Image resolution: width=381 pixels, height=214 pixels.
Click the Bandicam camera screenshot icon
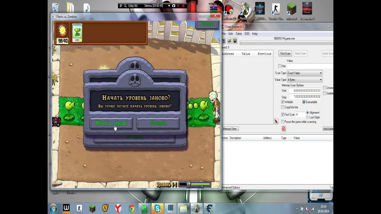click(x=174, y=6)
